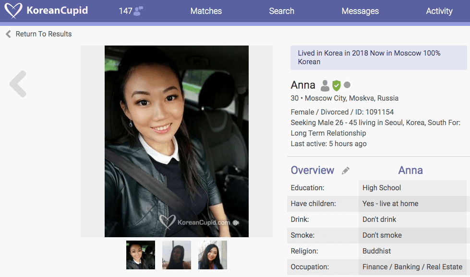
Task: Click 'Last active: 5 hours ago'
Action: 328,144
